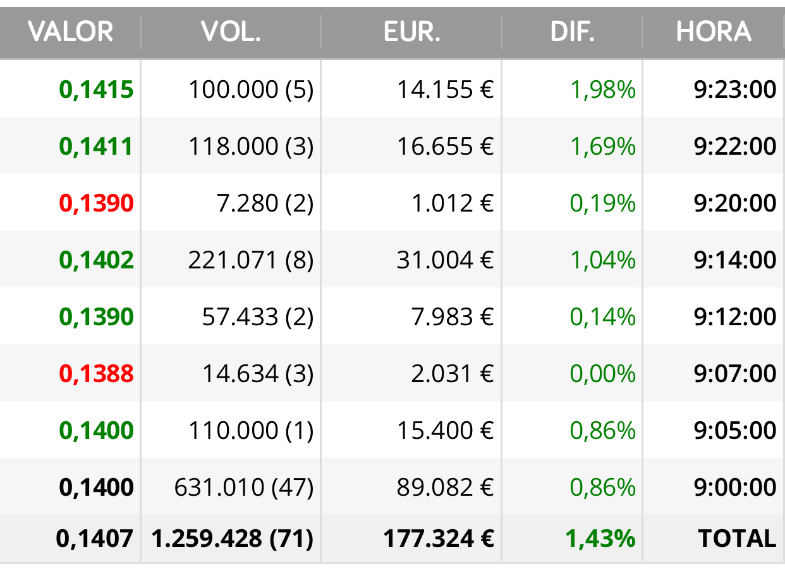
Task: Select volume 221.071 (8) cell
Action: (251, 260)
